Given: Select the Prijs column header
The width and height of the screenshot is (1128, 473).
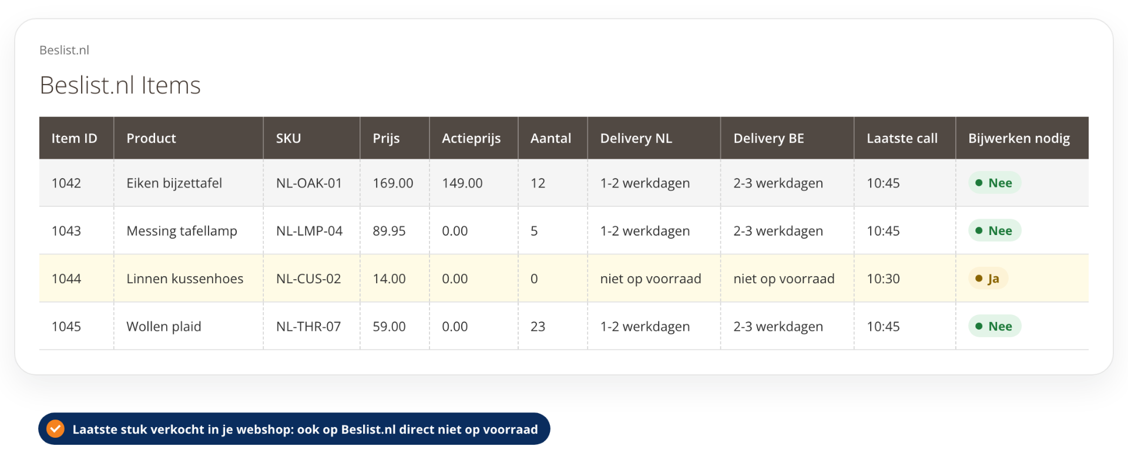Looking at the screenshot, I should [x=395, y=138].
